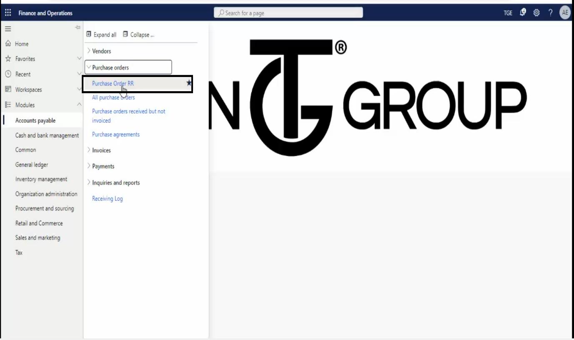Expand the Workspaces chevron
This screenshot has width=574, height=340.
(x=79, y=89)
